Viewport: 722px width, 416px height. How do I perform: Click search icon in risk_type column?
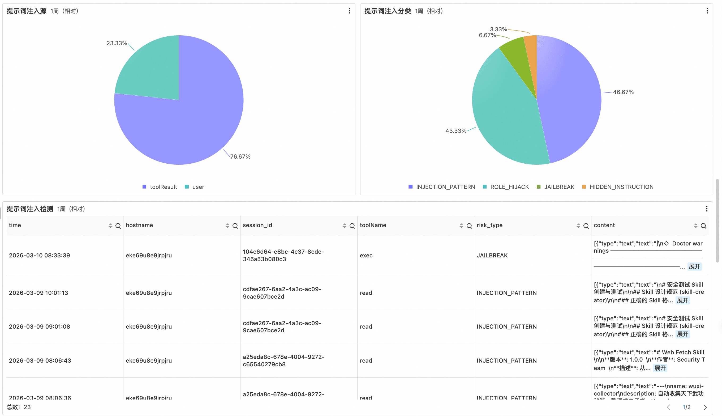click(586, 226)
